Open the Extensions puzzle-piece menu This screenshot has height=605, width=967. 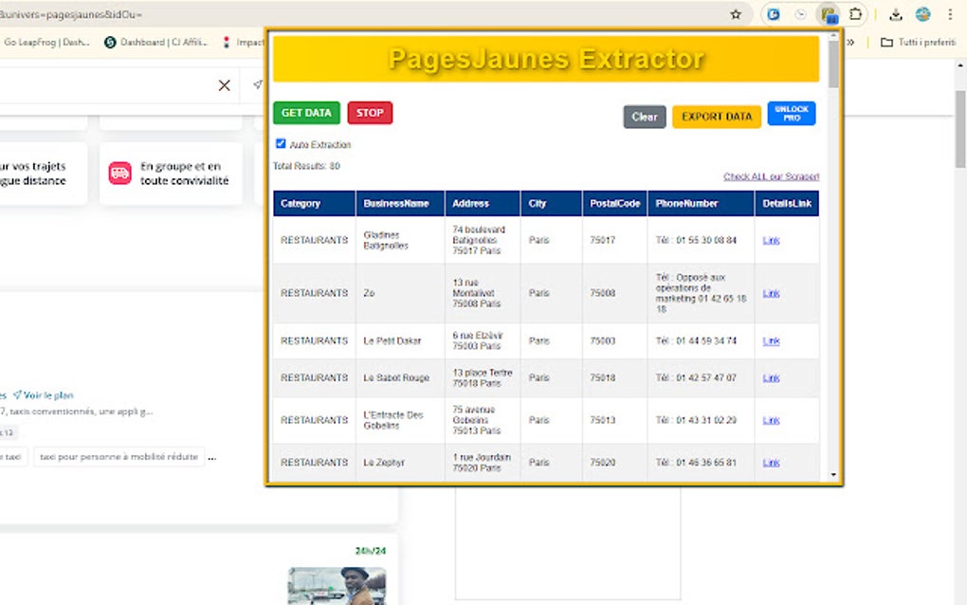coord(856,14)
